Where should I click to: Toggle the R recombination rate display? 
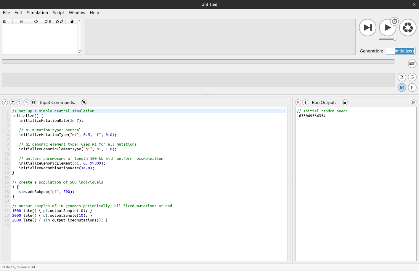[402, 77]
